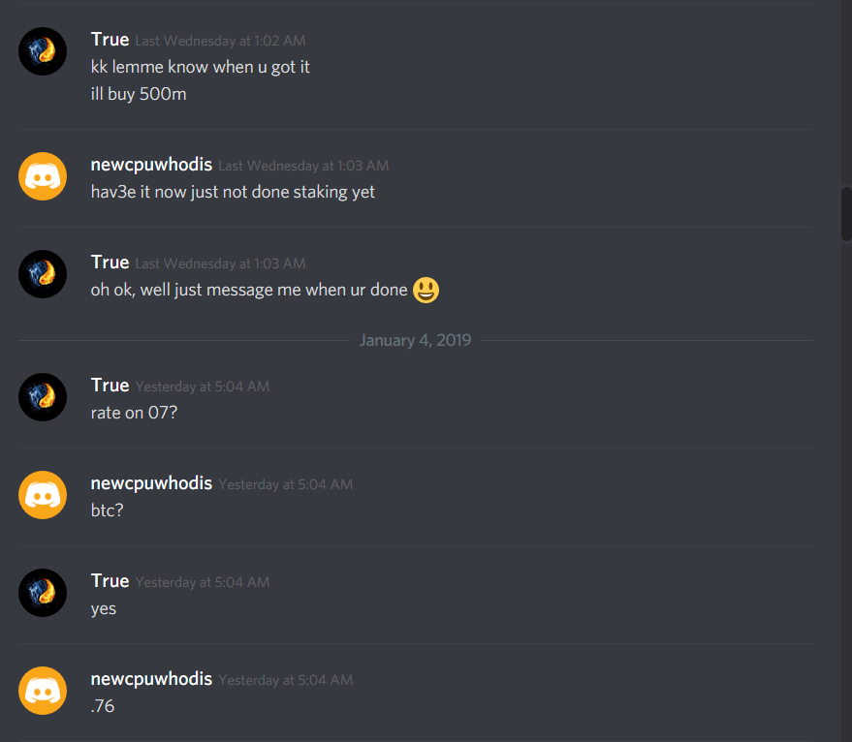Open newcpuwhodis avatar next to 'btc?' message

point(43,495)
